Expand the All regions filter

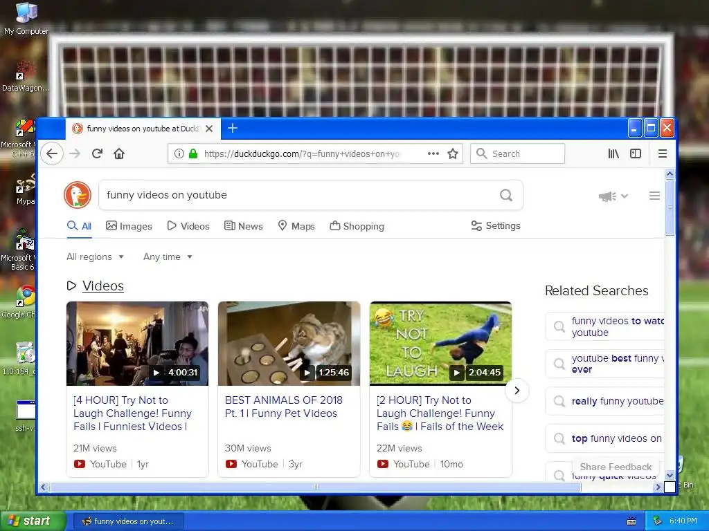(95, 257)
